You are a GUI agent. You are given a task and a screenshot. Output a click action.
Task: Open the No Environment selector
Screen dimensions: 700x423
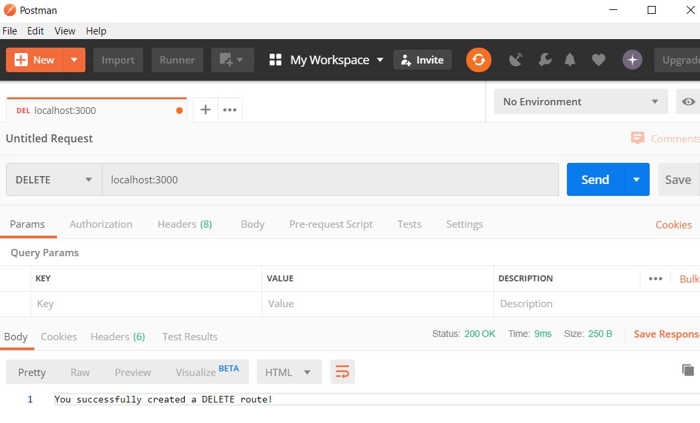581,102
